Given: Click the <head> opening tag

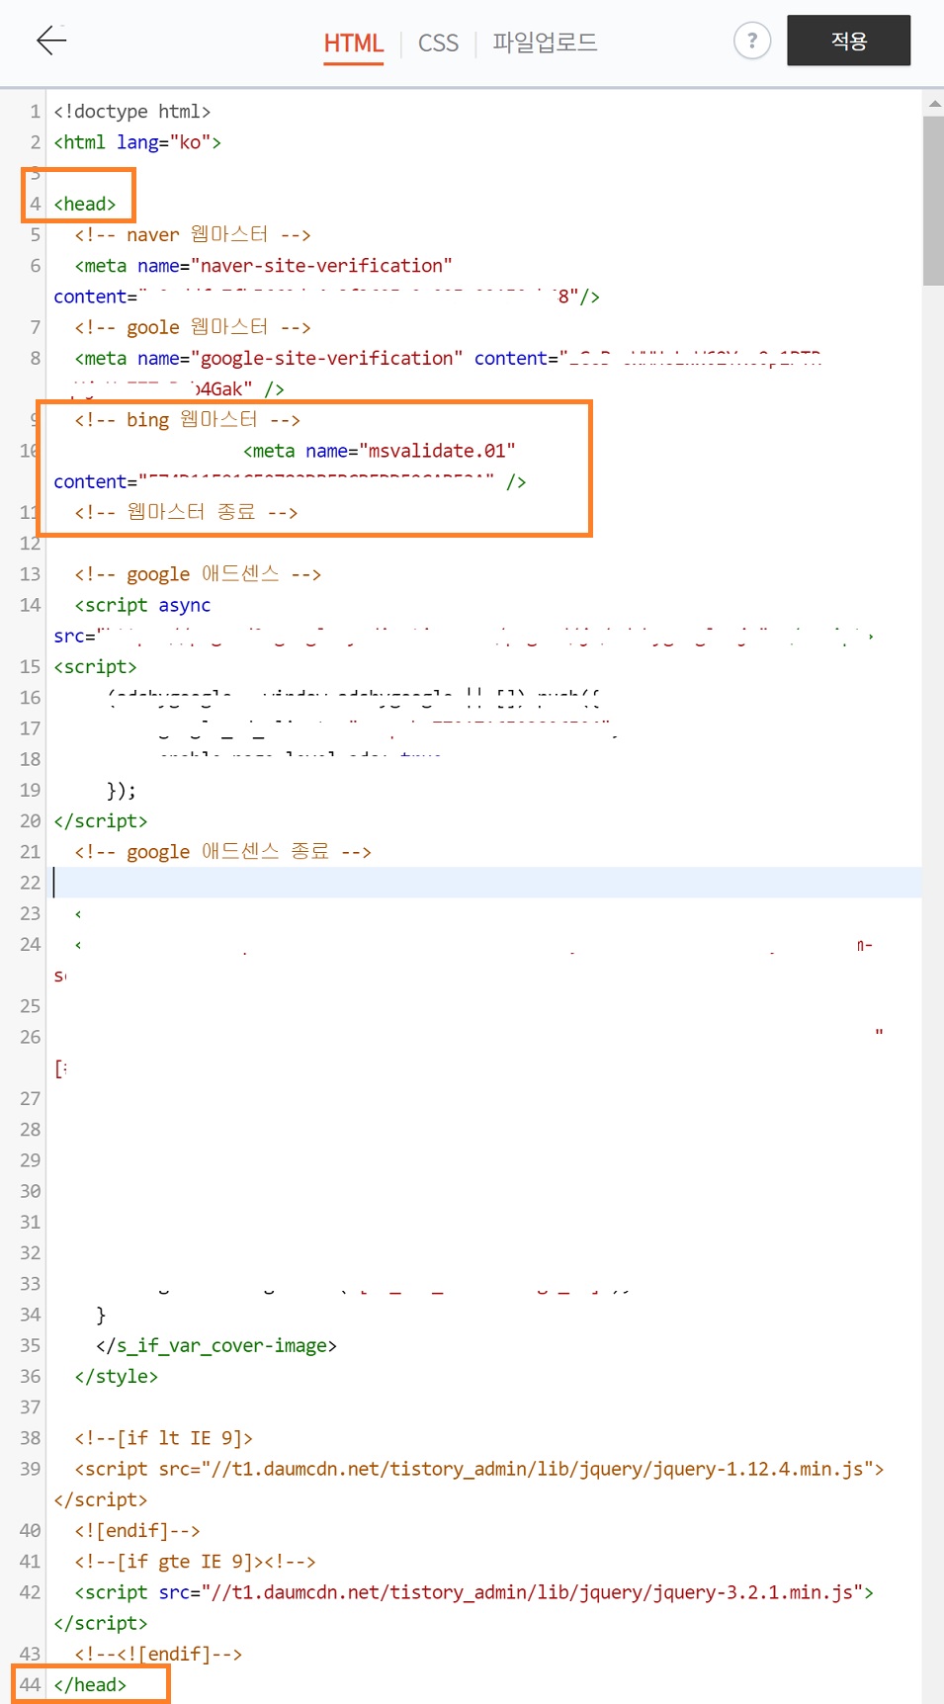Looking at the screenshot, I should click(x=85, y=204).
